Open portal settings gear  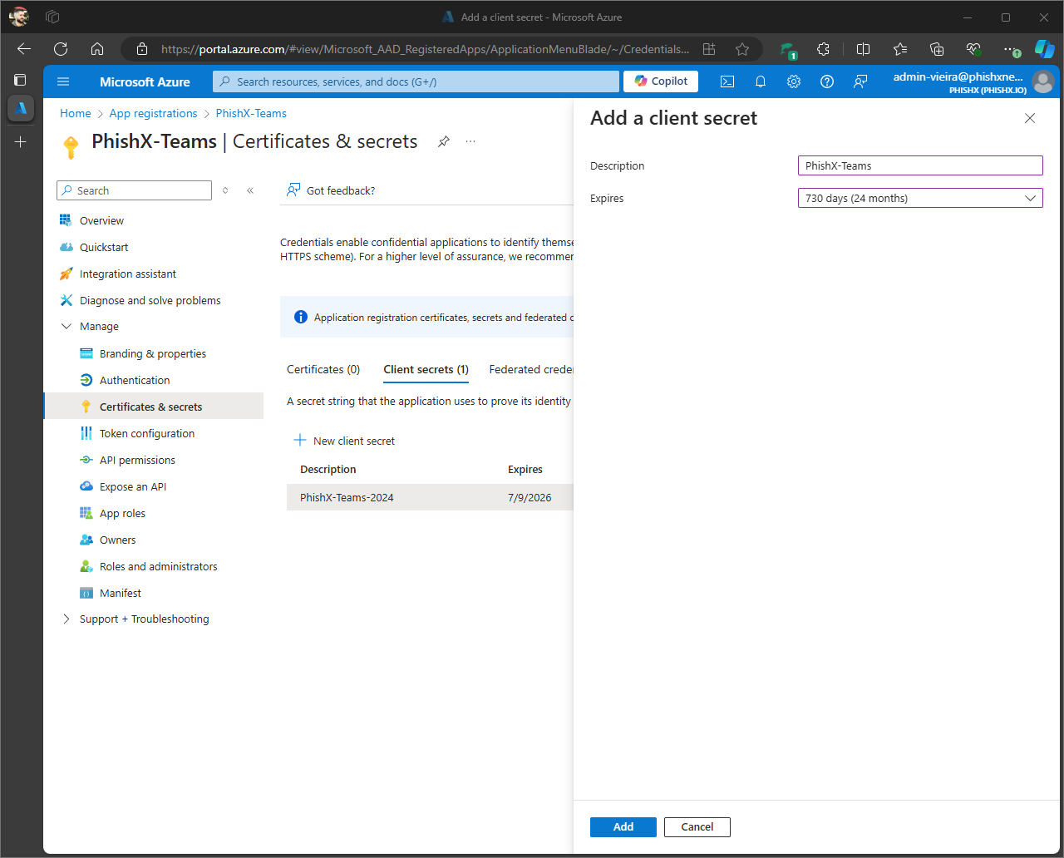pyautogui.click(x=794, y=81)
